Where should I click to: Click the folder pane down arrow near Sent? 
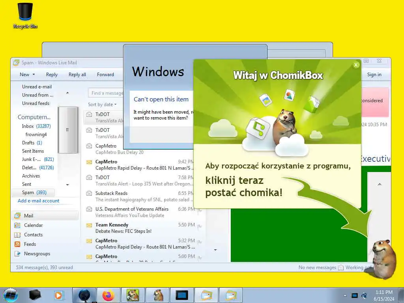click(67, 185)
